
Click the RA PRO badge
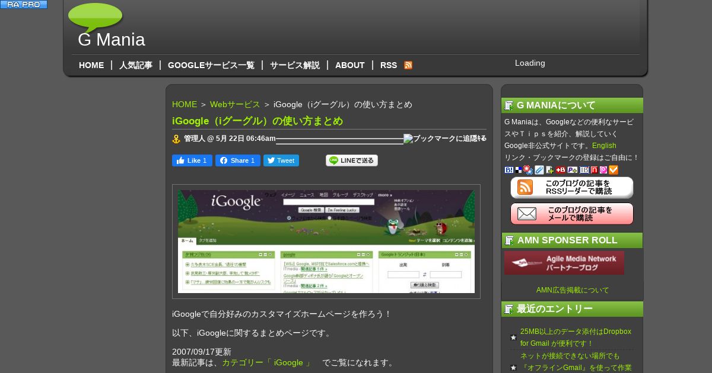tap(24, 4)
